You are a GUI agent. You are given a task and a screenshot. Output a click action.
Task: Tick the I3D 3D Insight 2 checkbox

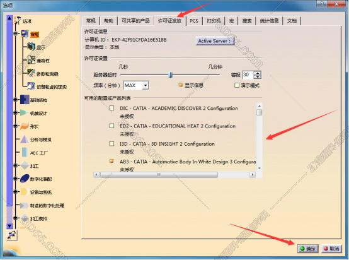112,144
